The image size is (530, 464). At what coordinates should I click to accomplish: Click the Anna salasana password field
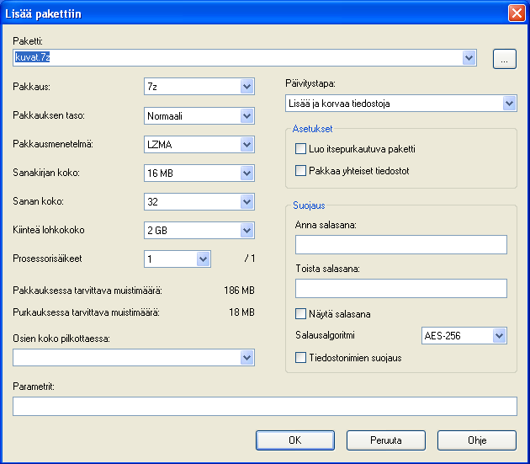[401, 244]
